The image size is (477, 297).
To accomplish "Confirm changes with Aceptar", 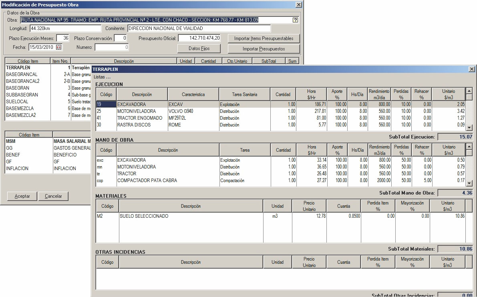I will (x=22, y=196).
